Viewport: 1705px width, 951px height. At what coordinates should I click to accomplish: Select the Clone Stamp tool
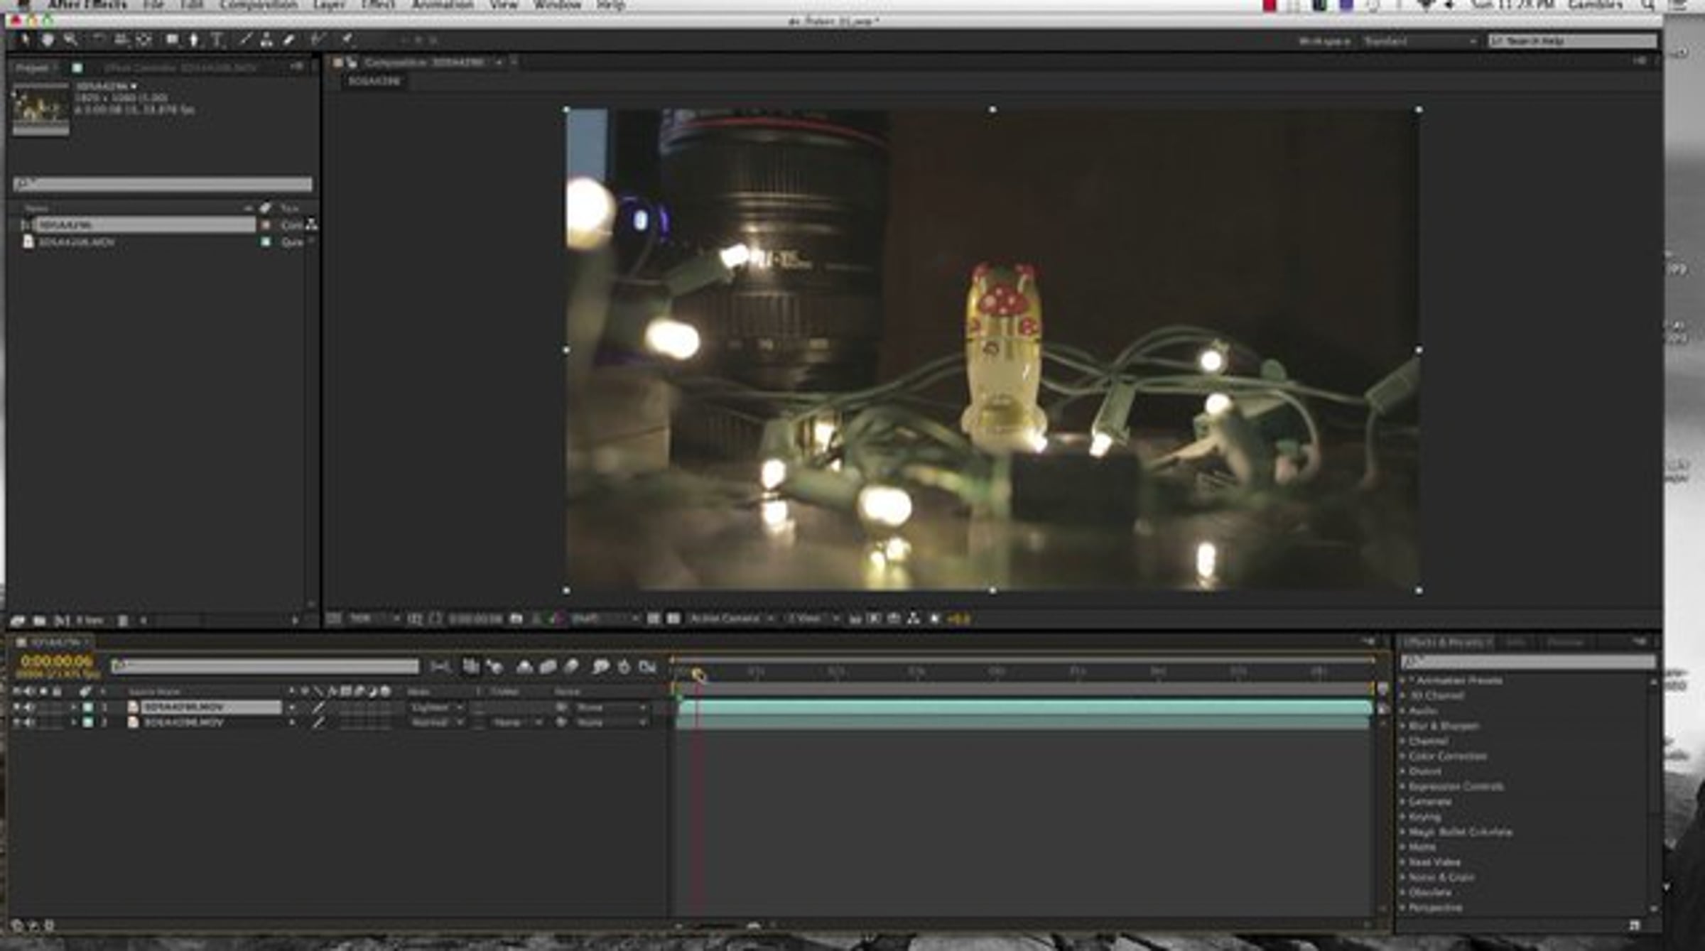tap(266, 40)
